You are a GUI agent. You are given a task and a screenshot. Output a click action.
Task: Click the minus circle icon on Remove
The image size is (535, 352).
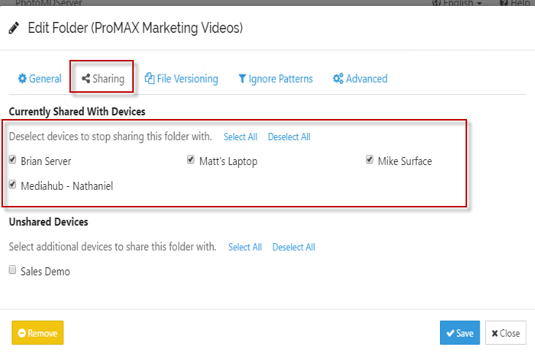pyautogui.click(x=22, y=333)
